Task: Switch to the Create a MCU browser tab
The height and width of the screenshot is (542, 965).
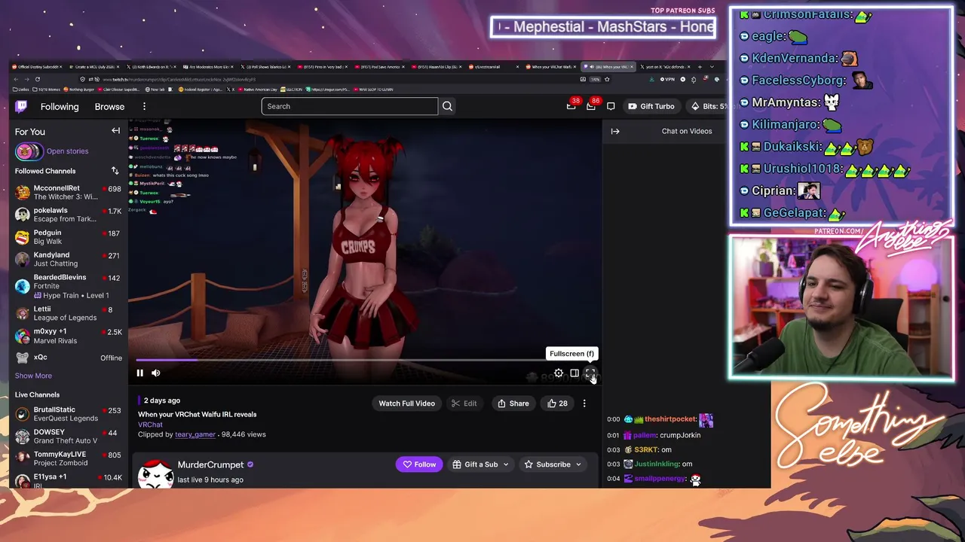Action: 94,67
